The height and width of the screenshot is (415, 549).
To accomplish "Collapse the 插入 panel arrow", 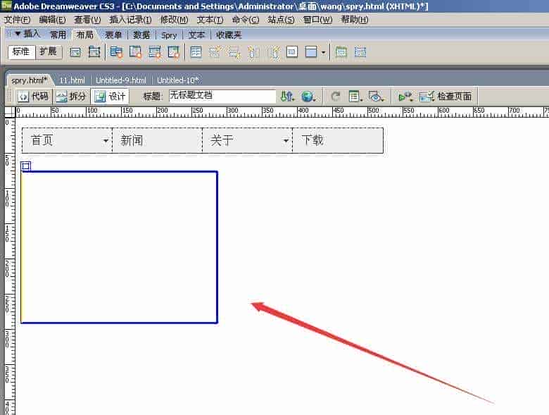I will (x=18, y=34).
